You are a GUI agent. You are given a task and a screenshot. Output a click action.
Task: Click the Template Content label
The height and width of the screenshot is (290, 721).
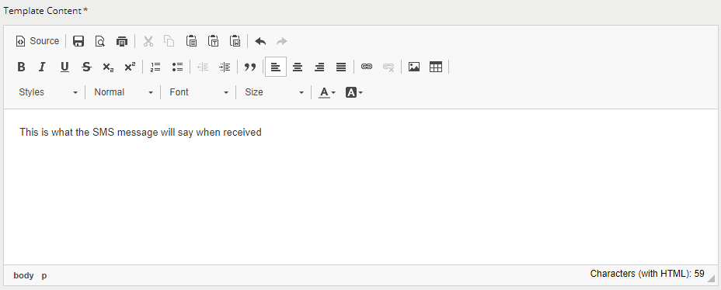[x=42, y=11]
